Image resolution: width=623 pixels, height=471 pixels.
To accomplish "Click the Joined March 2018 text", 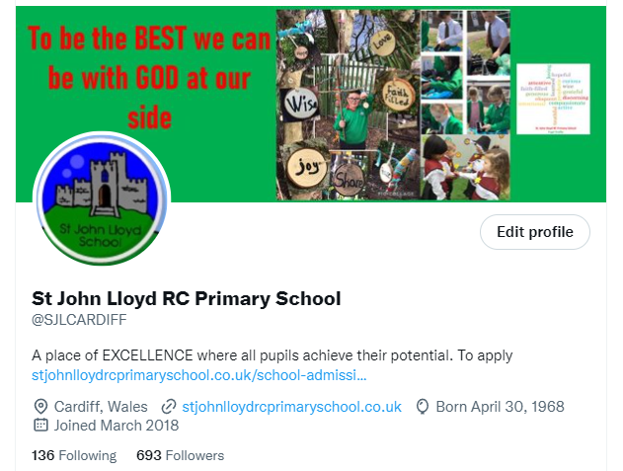I will pos(117,426).
